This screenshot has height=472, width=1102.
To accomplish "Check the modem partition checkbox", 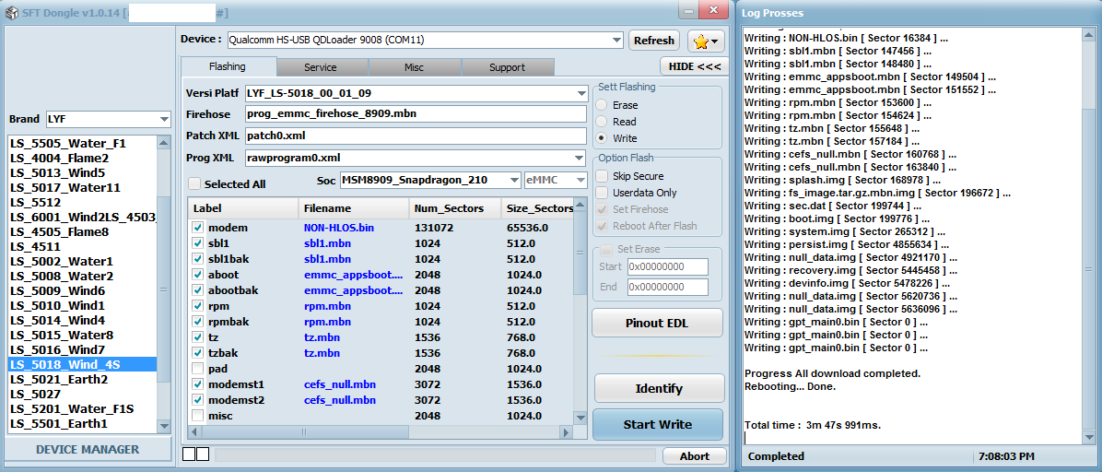I will pos(197,228).
